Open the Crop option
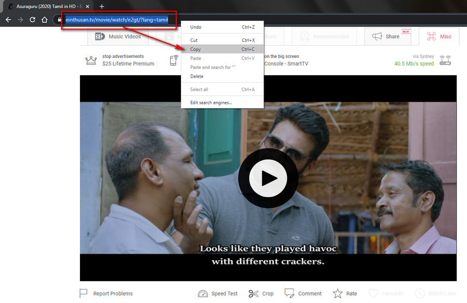The height and width of the screenshot is (303, 467). 268,294
